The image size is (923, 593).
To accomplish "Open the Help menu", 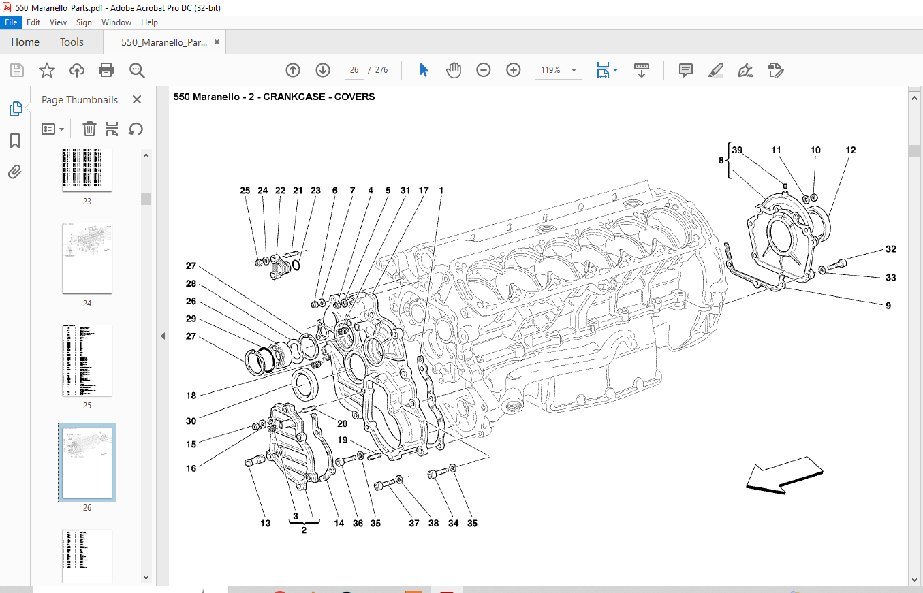I will [149, 22].
